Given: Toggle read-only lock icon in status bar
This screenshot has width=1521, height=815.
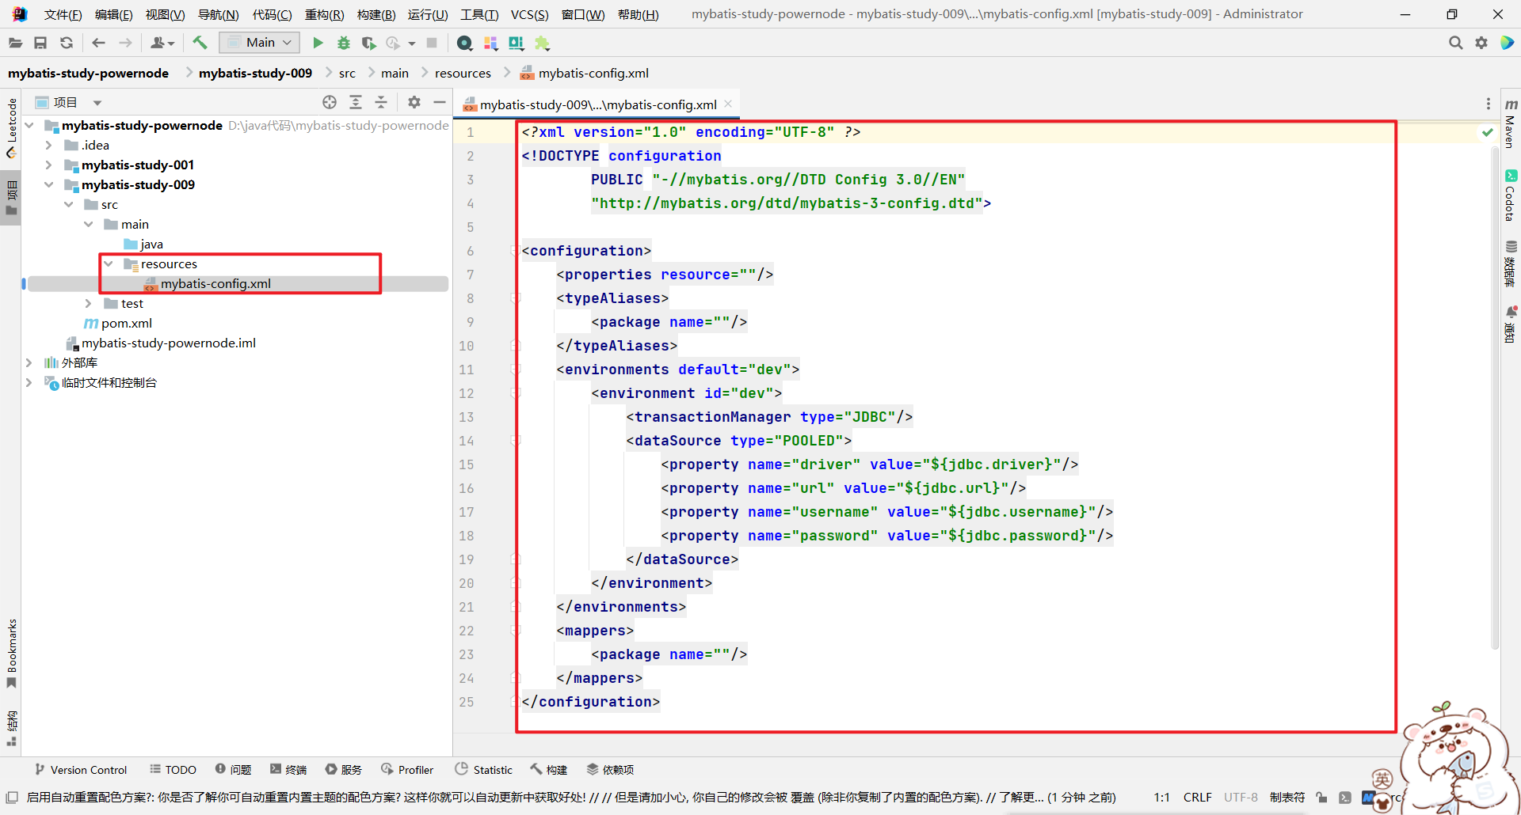Looking at the screenshot, I should [x=1321, y=798].
